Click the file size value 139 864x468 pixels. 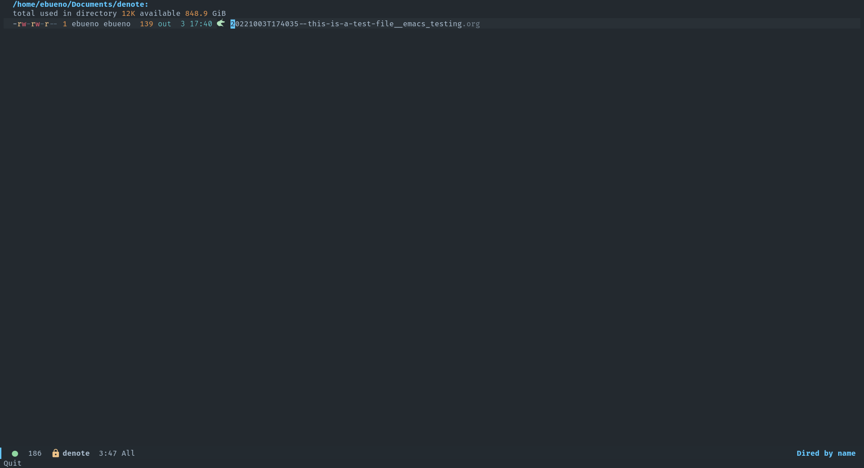[146, 24]
